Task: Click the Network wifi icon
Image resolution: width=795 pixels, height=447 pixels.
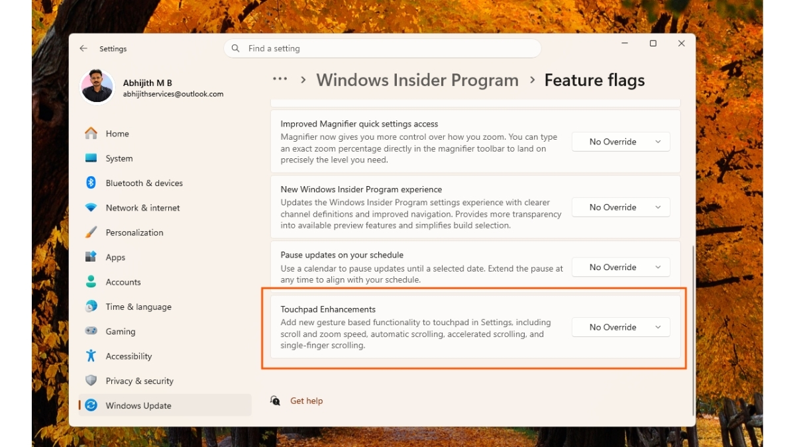Action: [91, 207]
